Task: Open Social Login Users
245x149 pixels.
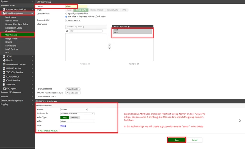Action: coord(14,28)
